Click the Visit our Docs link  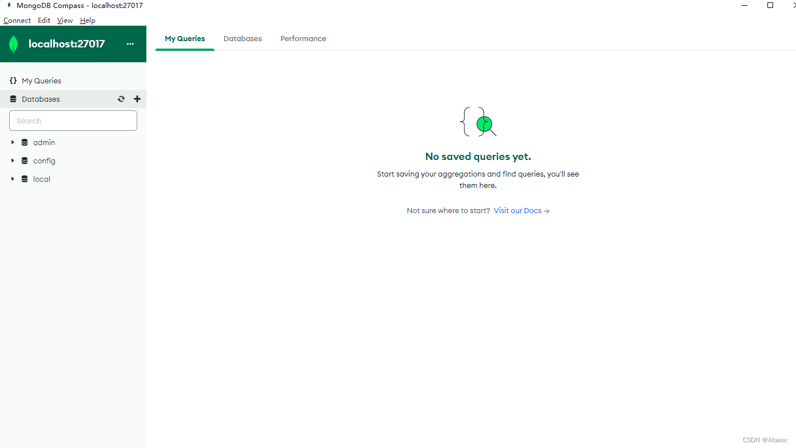coord(518,210)
